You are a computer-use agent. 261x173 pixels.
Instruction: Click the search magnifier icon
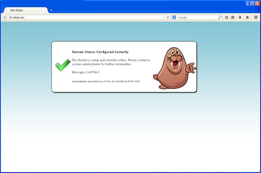coord(220,17)
